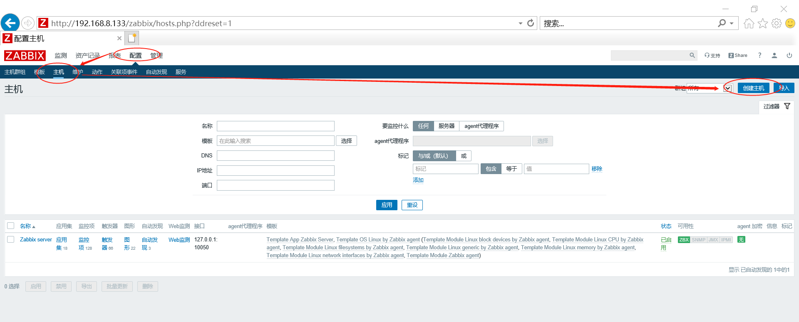The image size is (799, 322).
Task: Click the browser back arrow button
Action: tap(10, 23)
